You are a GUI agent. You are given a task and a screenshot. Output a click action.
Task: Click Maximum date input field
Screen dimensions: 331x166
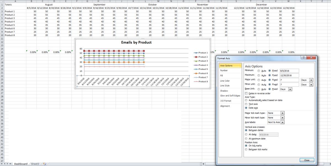pyautogui.click(x=289, y=75)
